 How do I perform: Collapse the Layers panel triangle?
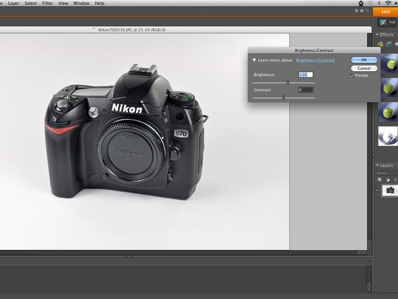click(377, 165)
